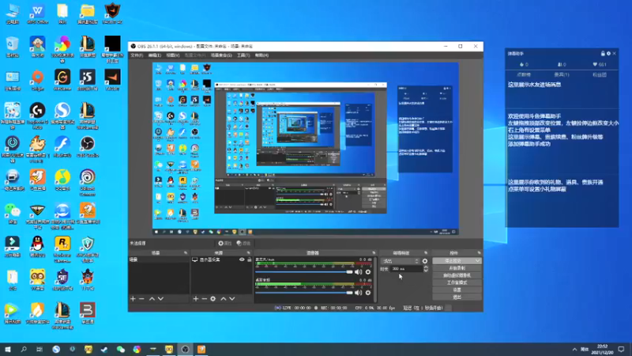
Task: Click Start Recording (开始录制) button
Action: point(457,268)
